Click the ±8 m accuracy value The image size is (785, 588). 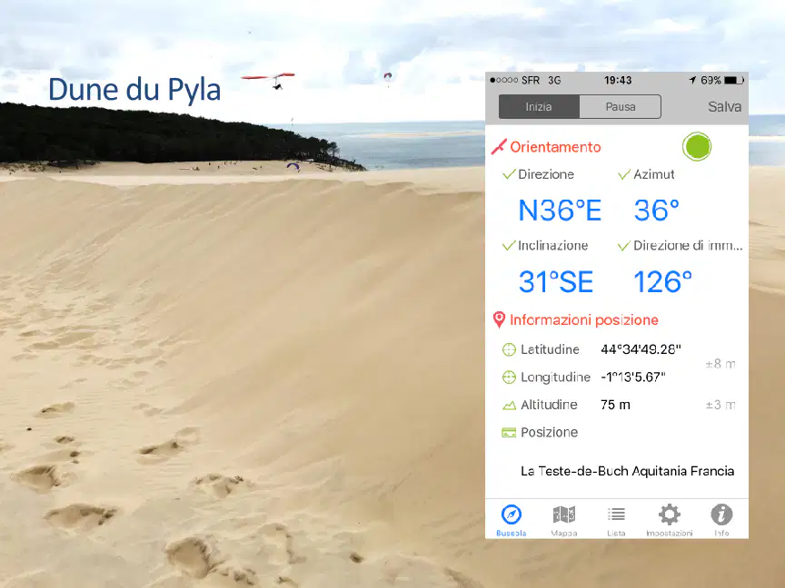[x=720, y=364]
